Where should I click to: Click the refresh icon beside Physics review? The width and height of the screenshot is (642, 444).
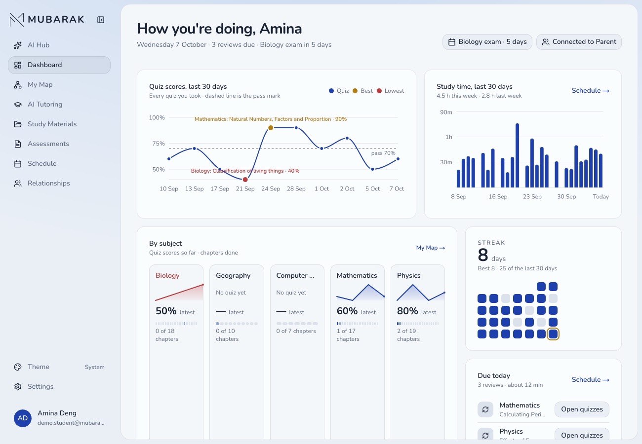[485, 435]
